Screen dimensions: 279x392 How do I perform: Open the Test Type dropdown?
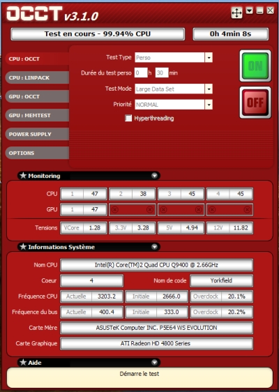coord(209,57)
